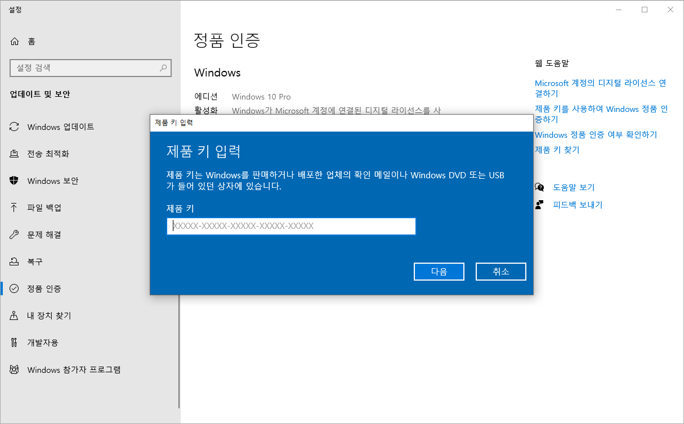Click the 다음 button in the dialog

point(439,272)
